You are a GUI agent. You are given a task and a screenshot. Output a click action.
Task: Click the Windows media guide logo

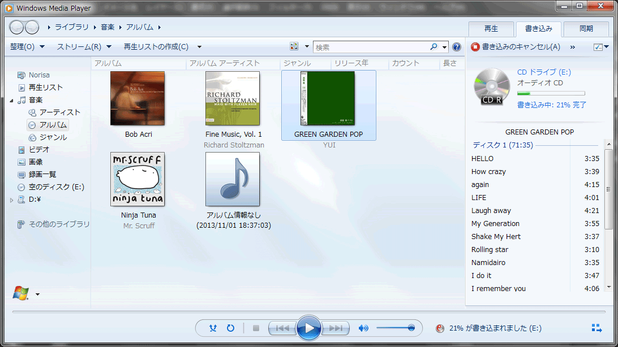click(21, 293)
